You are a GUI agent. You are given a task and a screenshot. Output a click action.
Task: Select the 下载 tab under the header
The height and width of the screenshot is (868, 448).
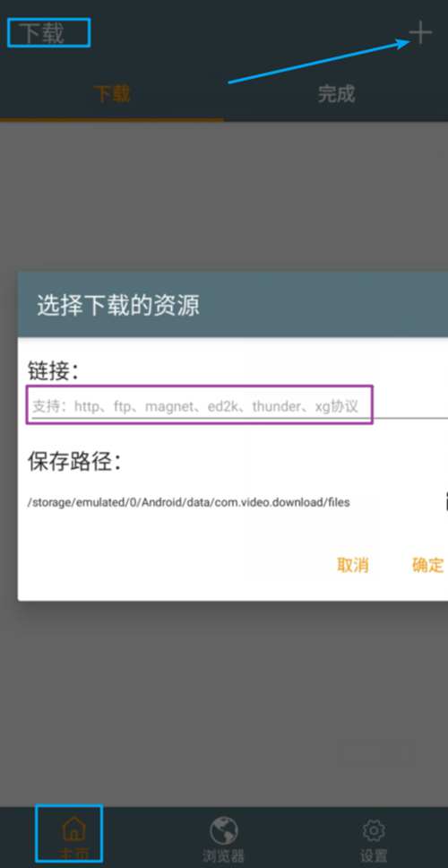point(112,94)
